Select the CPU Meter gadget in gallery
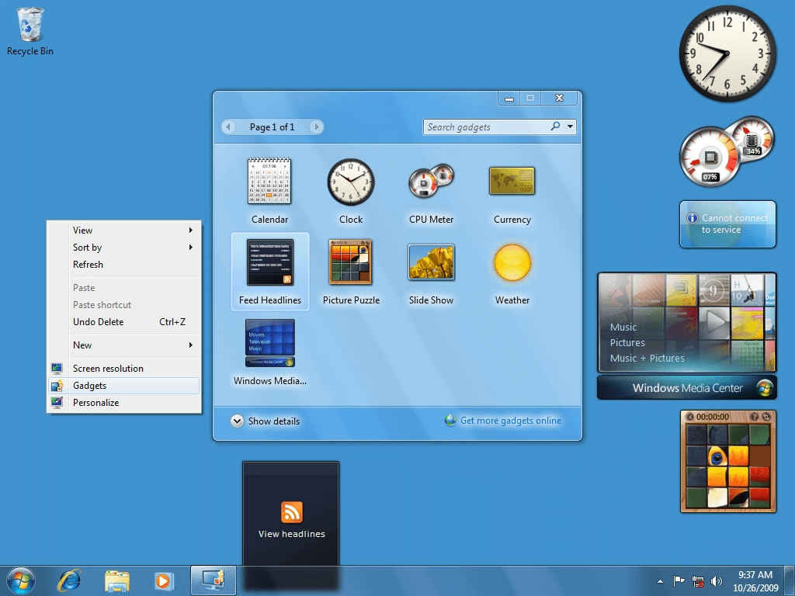Screen dimensions: 795x596 point(432,192)
